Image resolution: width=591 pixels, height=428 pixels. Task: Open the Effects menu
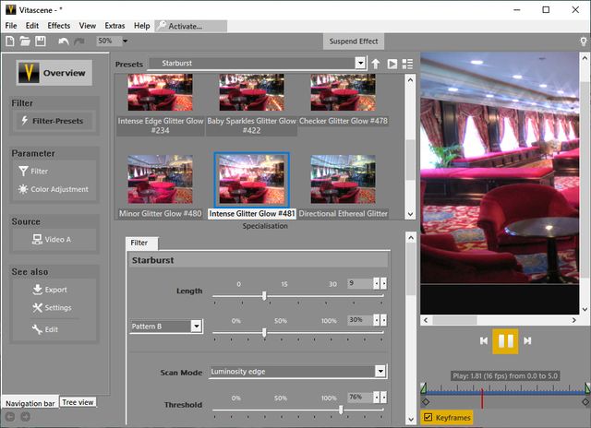click(x=59, y=26)
